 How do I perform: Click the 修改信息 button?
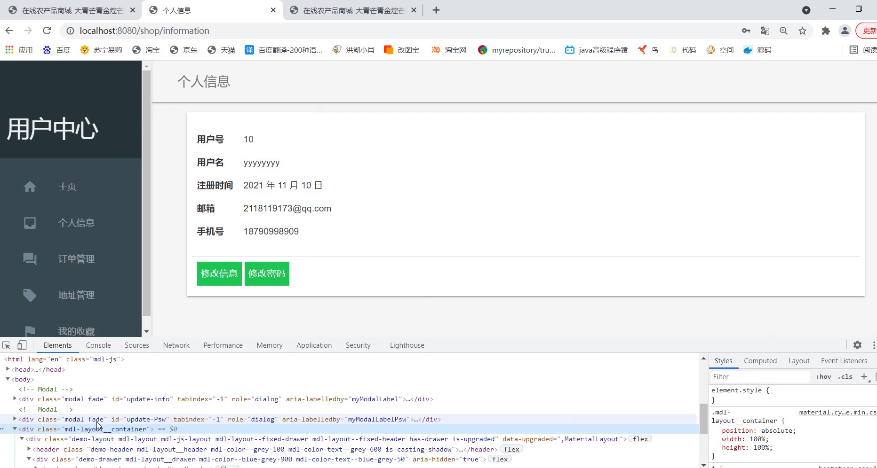219,273
